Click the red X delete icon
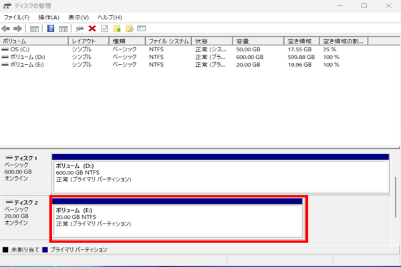Screen dimensions: 401x267 pos(92,29)
